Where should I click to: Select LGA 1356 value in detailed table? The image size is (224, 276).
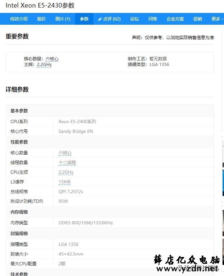point(69,244)
